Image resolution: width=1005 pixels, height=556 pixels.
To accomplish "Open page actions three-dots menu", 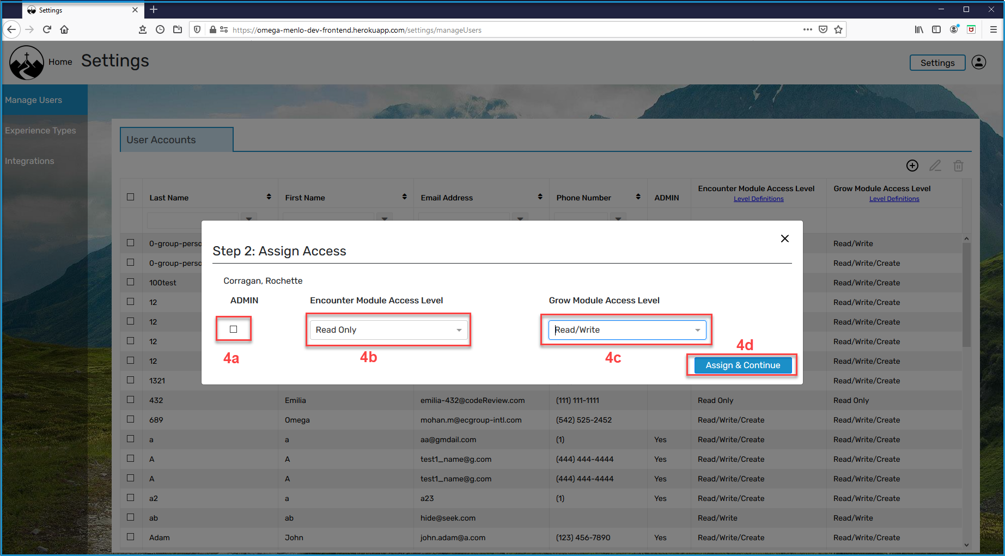I will (x=808, y=29).
